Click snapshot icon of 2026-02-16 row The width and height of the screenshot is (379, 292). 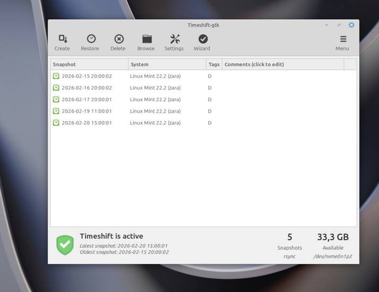coord(56,88)
